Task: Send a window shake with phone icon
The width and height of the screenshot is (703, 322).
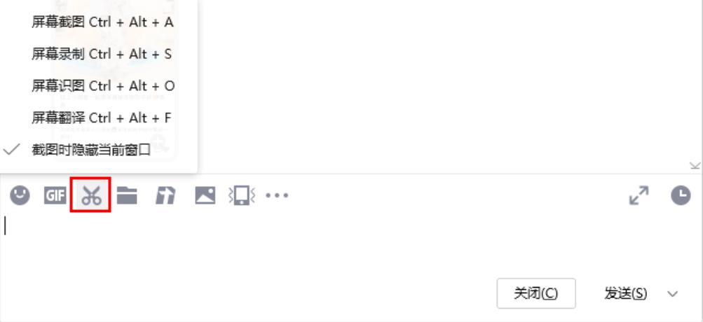Action: (242, 196)
